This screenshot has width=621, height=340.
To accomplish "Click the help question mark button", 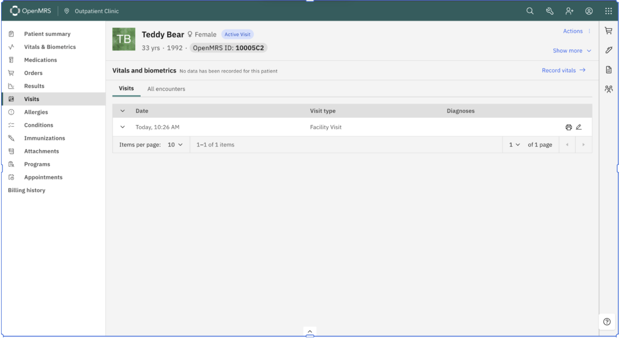I will pyautogui.click(x=607, y=322).
